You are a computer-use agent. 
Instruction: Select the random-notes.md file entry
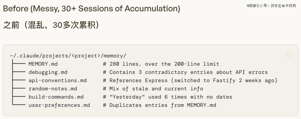pos(53,89)
